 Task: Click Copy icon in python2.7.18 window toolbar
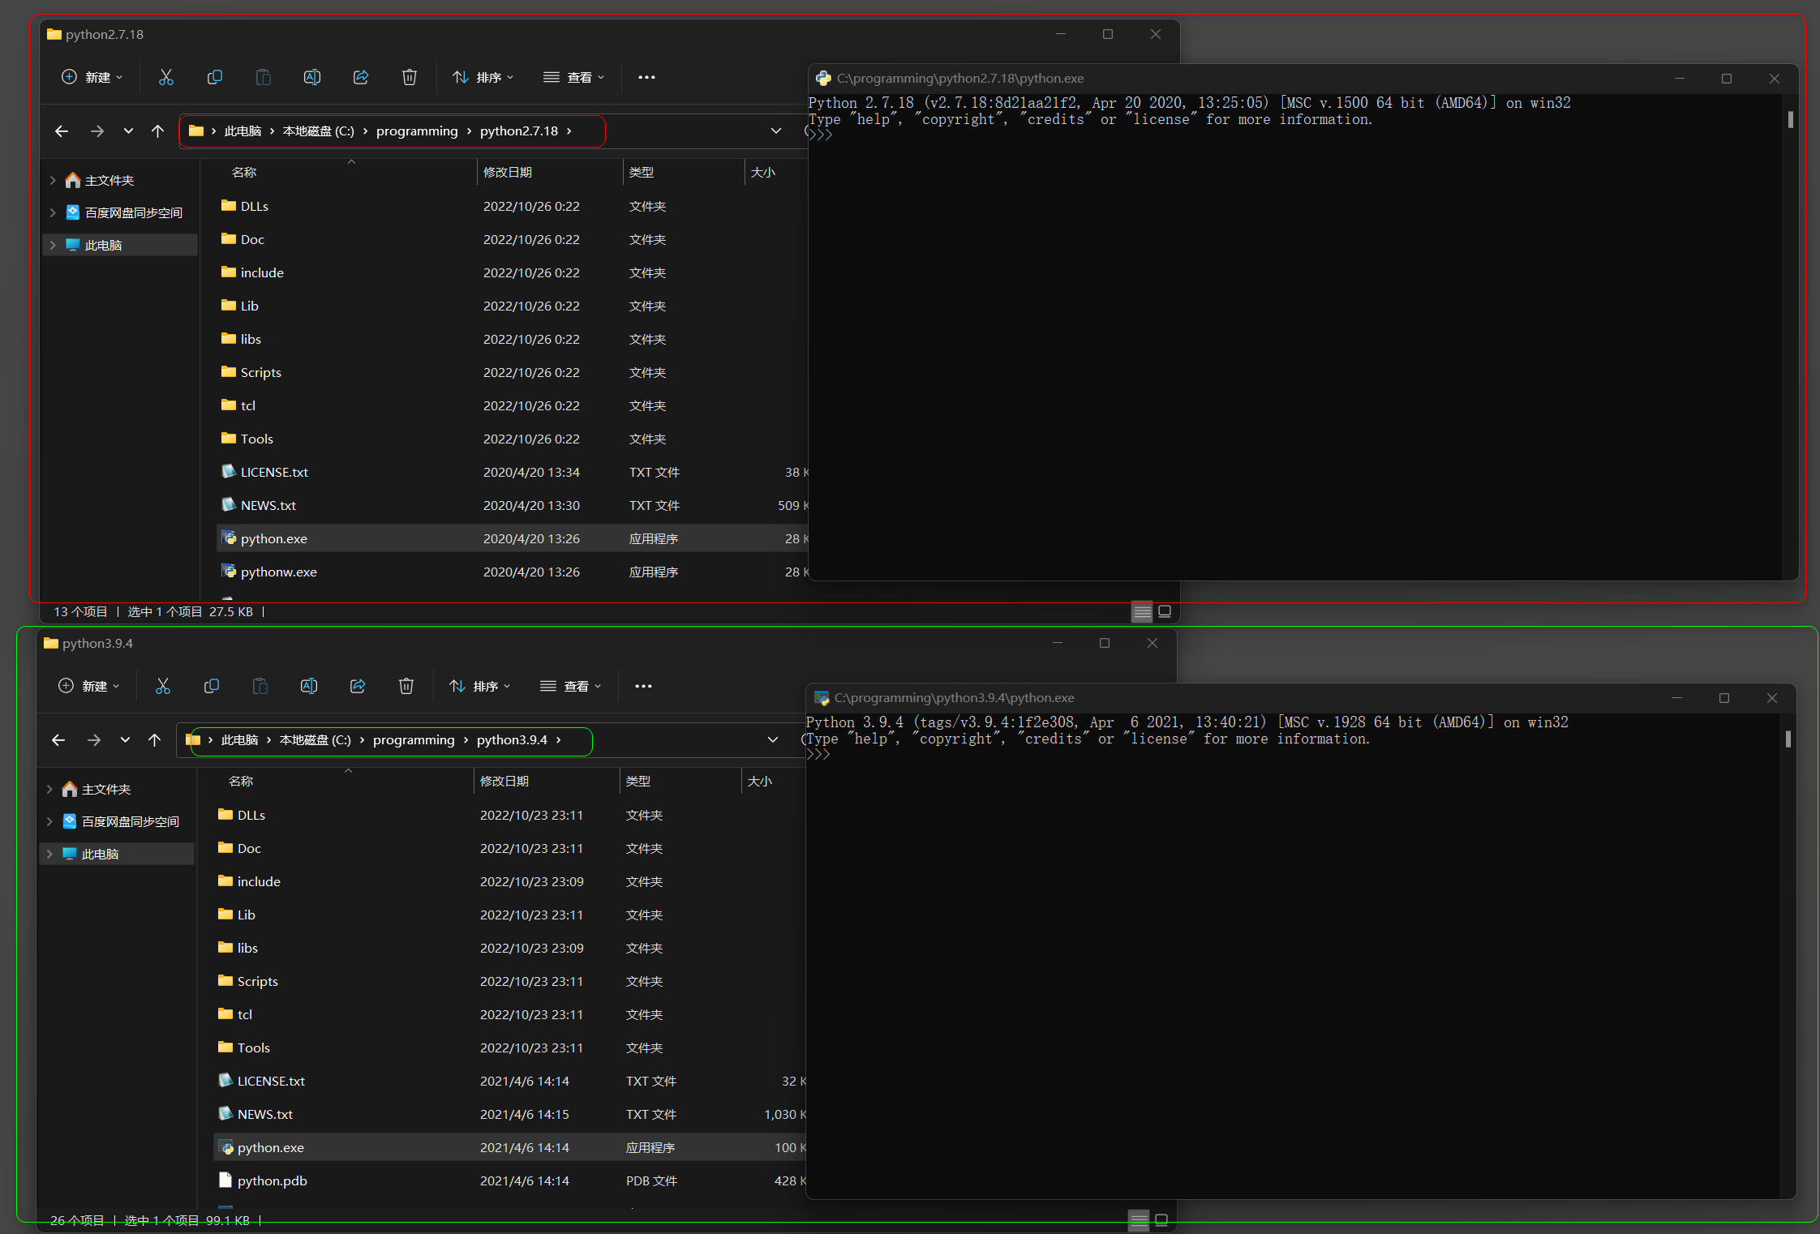coord(215,77)
